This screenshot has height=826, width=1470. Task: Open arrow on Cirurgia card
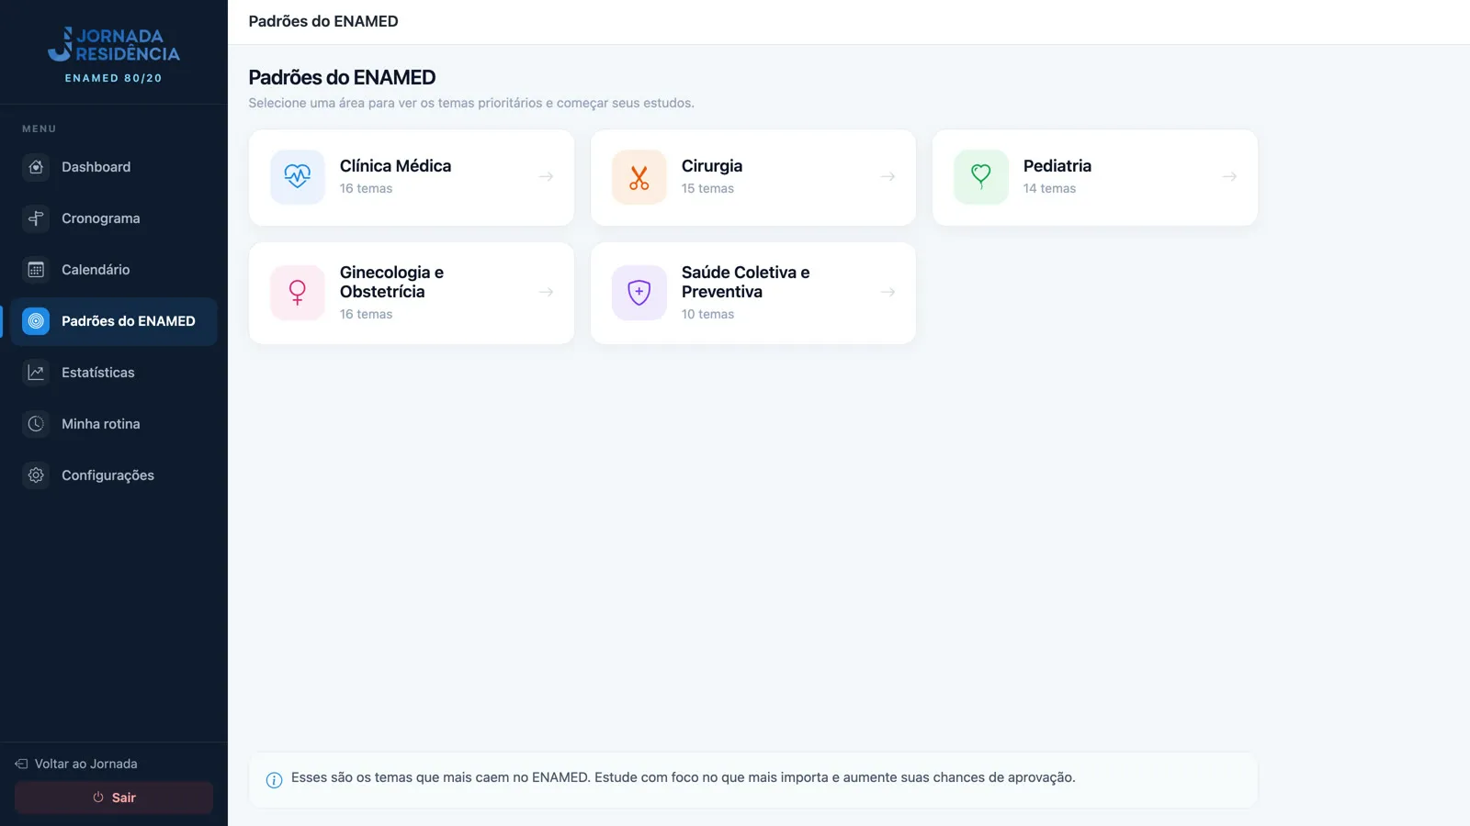click(888, 176)
